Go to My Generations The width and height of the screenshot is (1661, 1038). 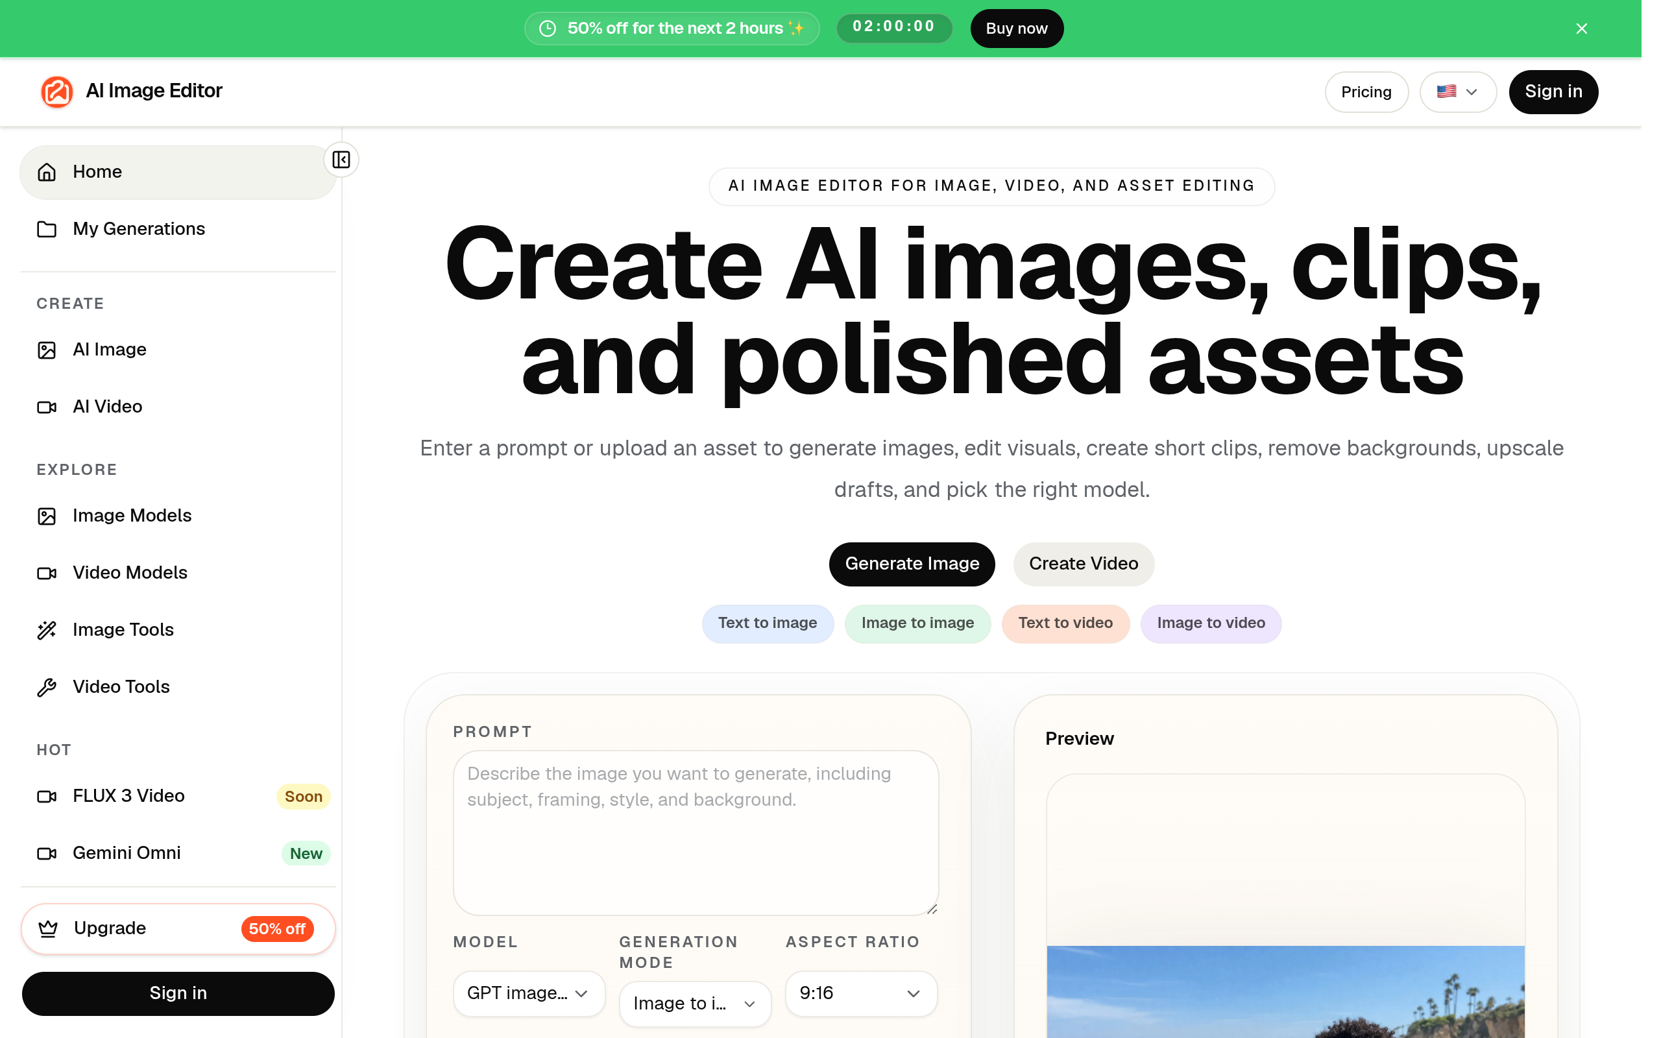[178, 228]
